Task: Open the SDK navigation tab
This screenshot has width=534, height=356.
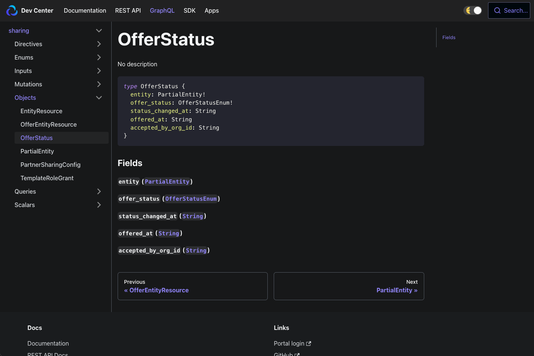Action: coord(190,10)
